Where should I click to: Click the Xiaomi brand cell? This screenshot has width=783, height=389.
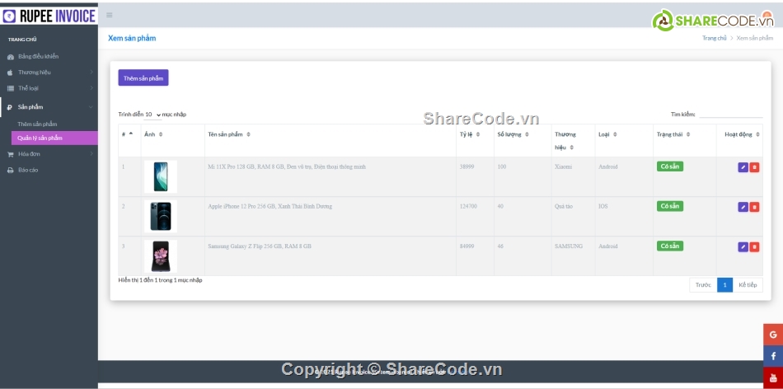coord(565,166)
